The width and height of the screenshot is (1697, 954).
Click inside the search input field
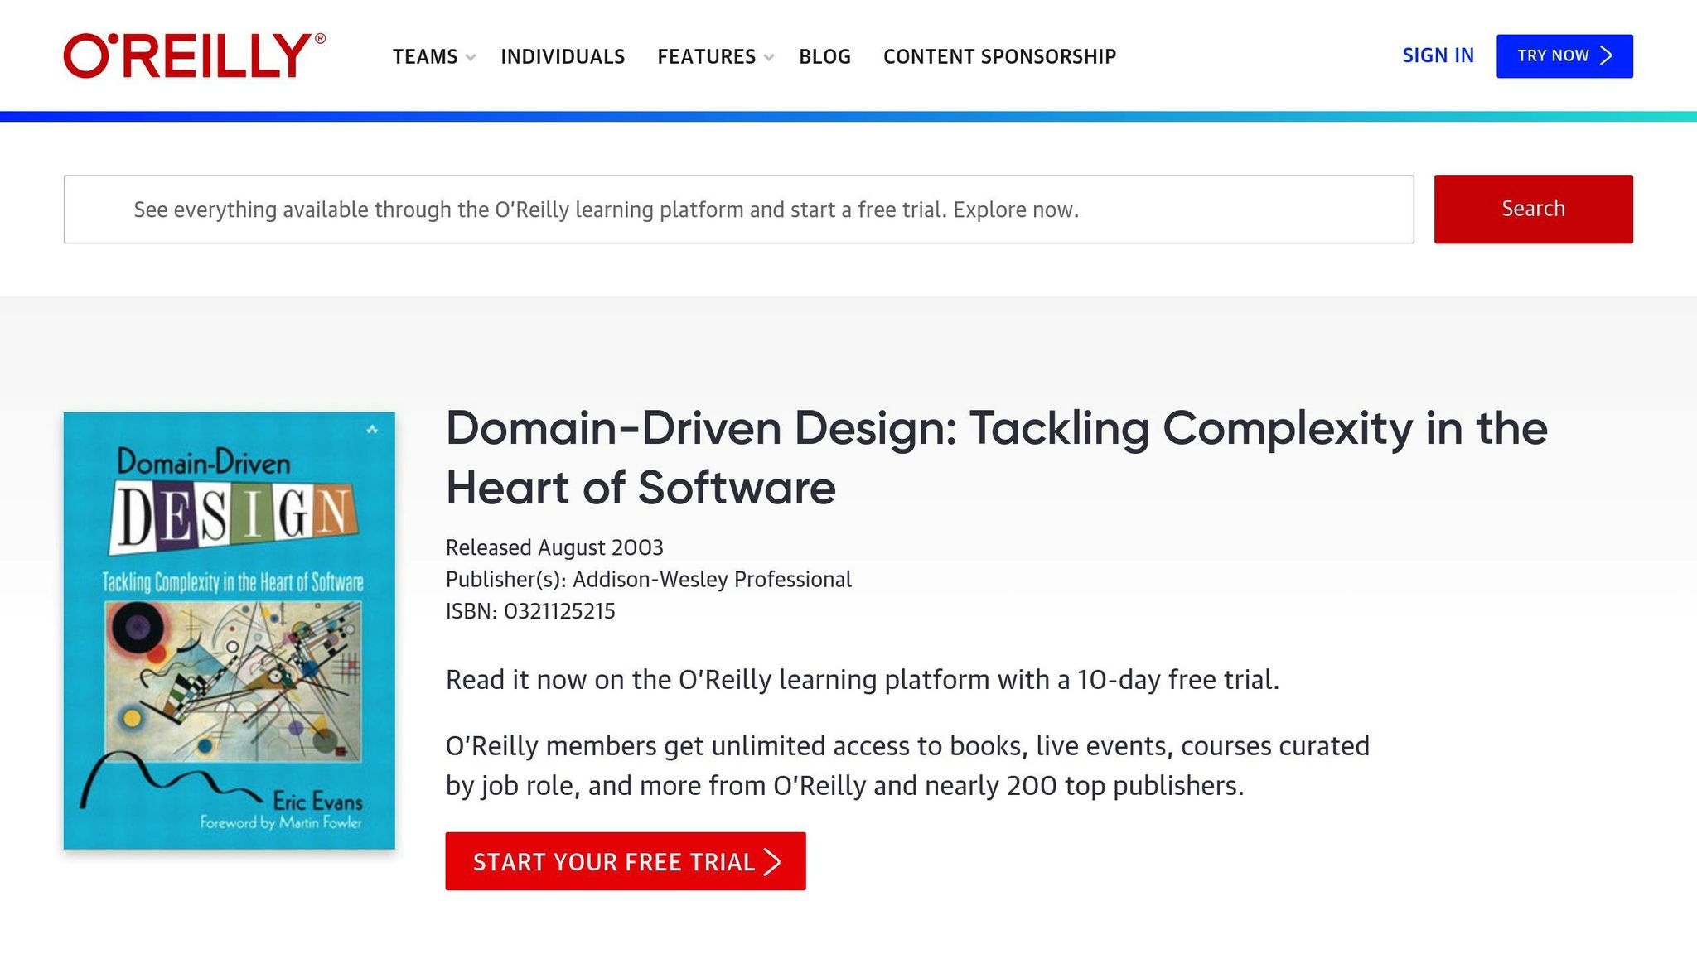739,209
